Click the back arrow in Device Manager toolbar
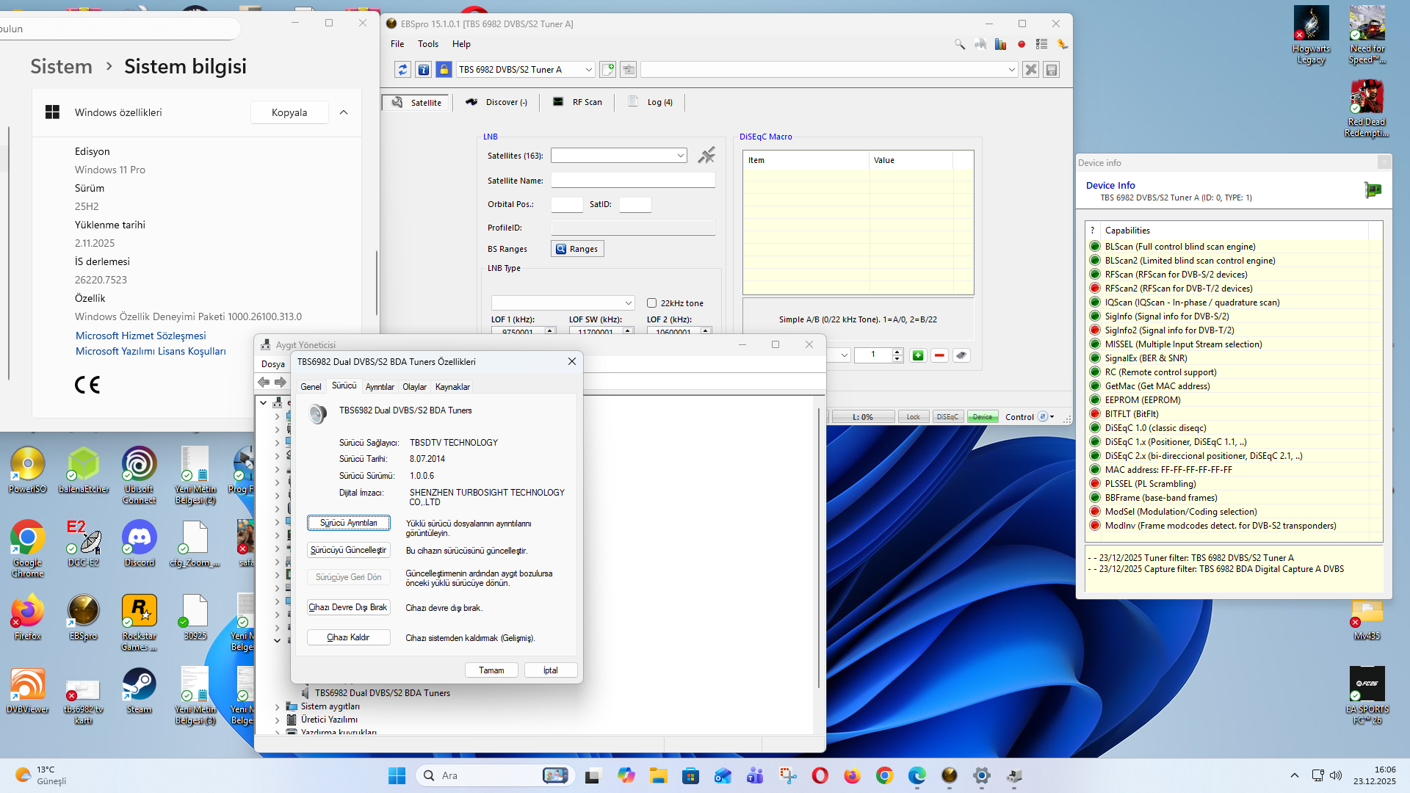 pos(264,382)
